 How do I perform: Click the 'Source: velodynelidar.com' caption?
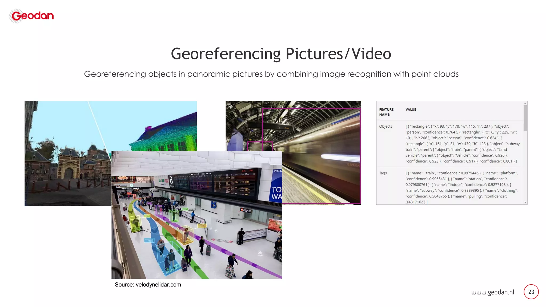(x=148, y=285)
